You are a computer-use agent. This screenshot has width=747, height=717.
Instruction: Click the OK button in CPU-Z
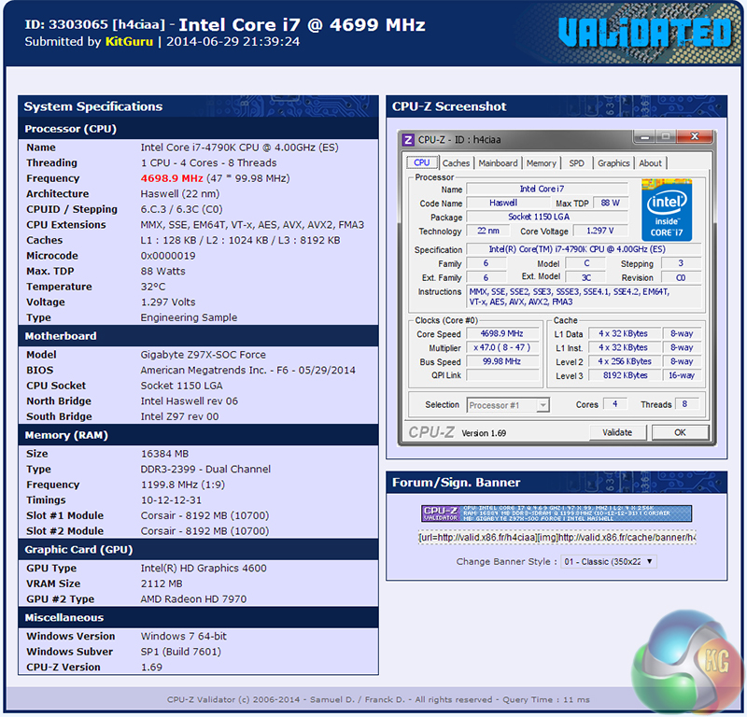[680, 432]
